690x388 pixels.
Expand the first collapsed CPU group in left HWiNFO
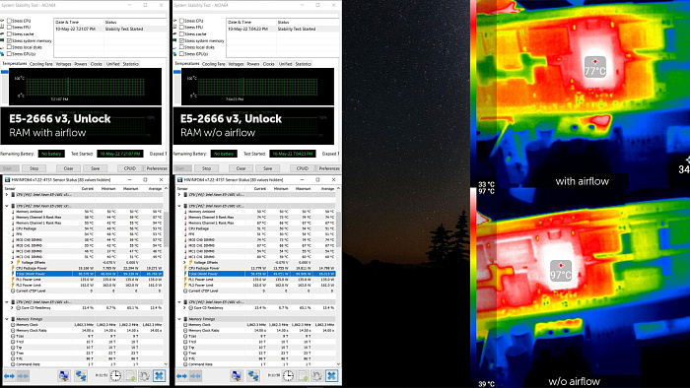point(7,194)
